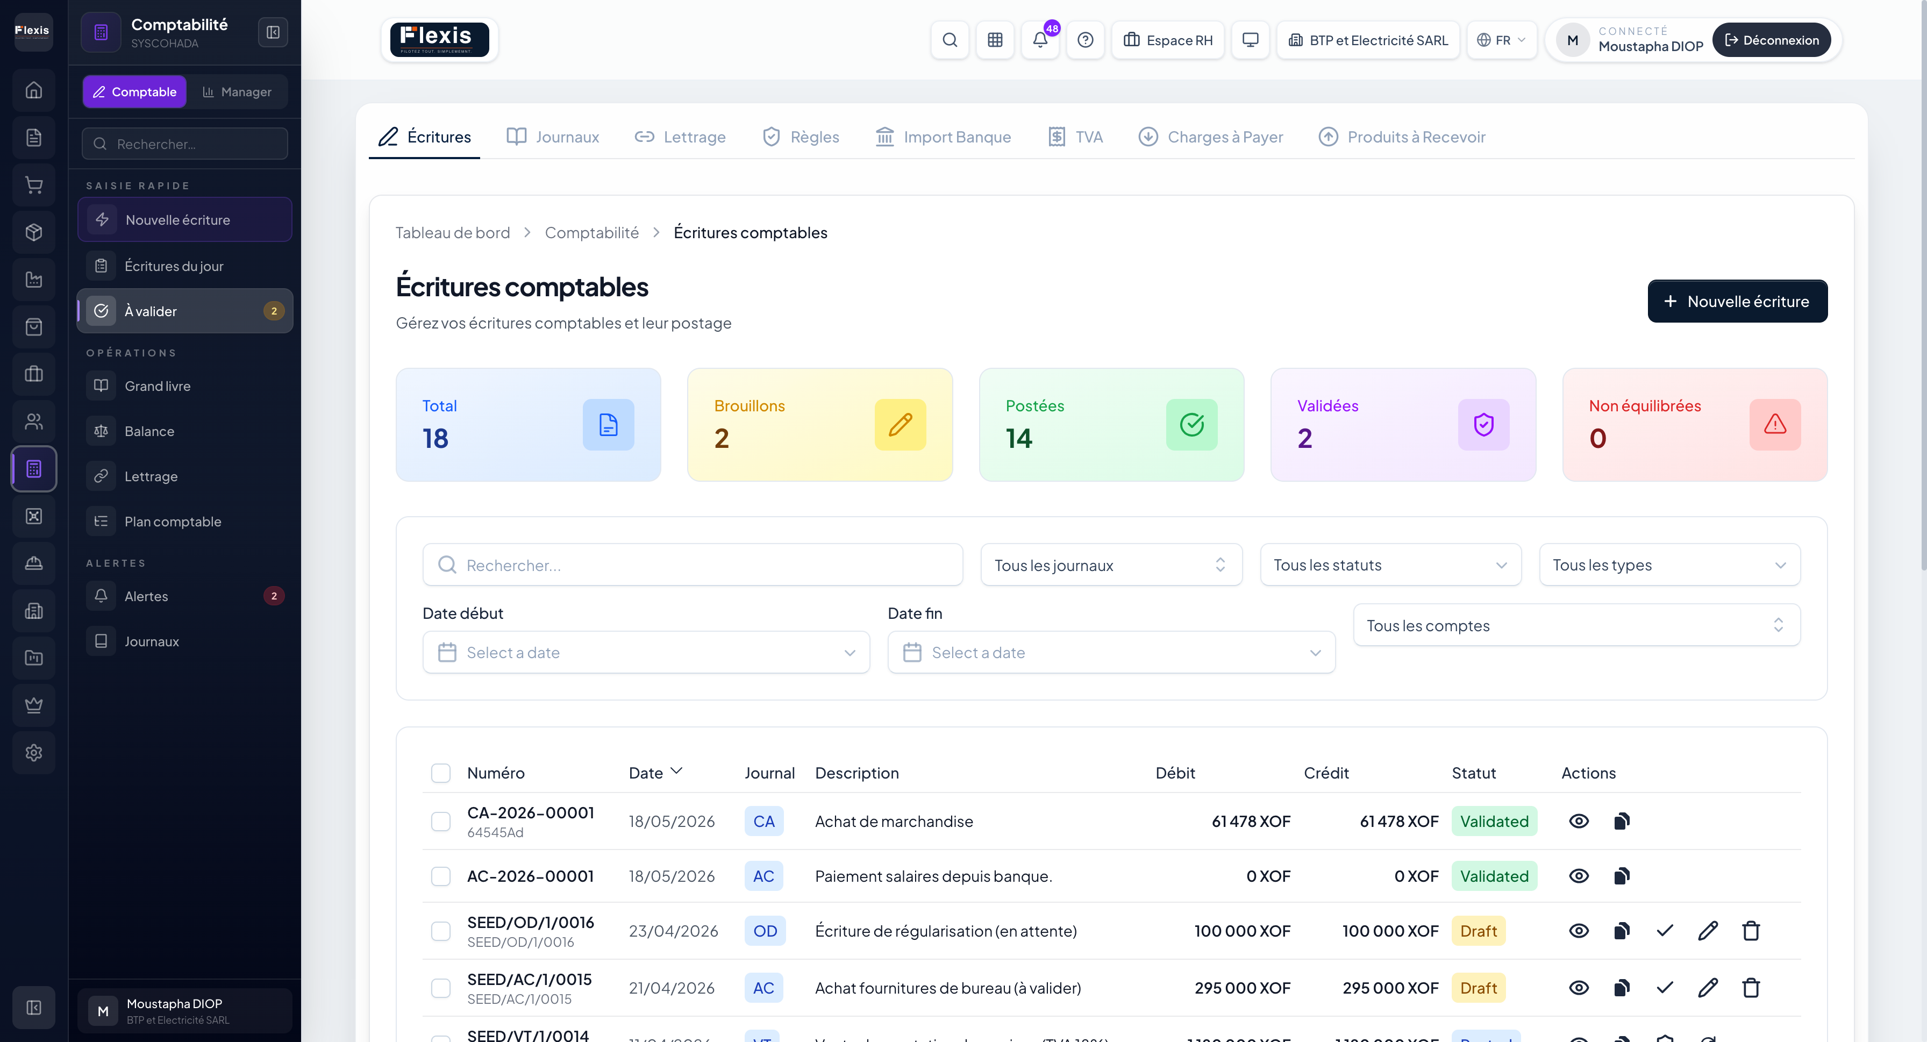Open the shopping cart module icon
The width and height of the screenshot is (1927, 1042).
point(34,185)
